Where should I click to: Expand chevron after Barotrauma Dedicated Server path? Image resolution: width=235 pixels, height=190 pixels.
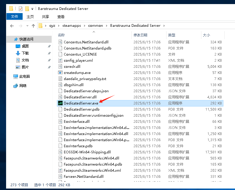(164, 26)
